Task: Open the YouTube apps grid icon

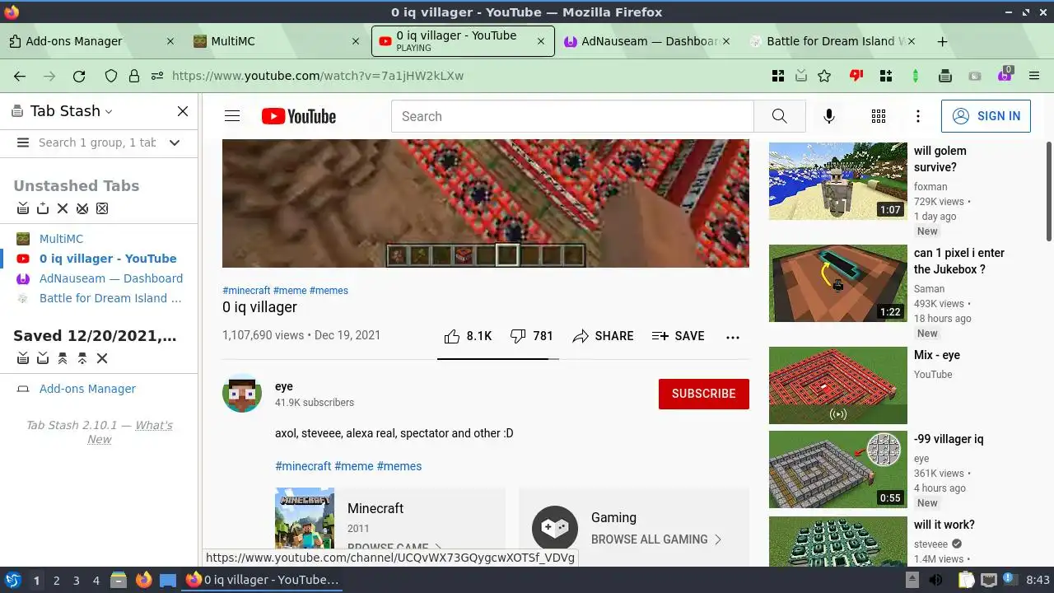Action: (879, 116)
